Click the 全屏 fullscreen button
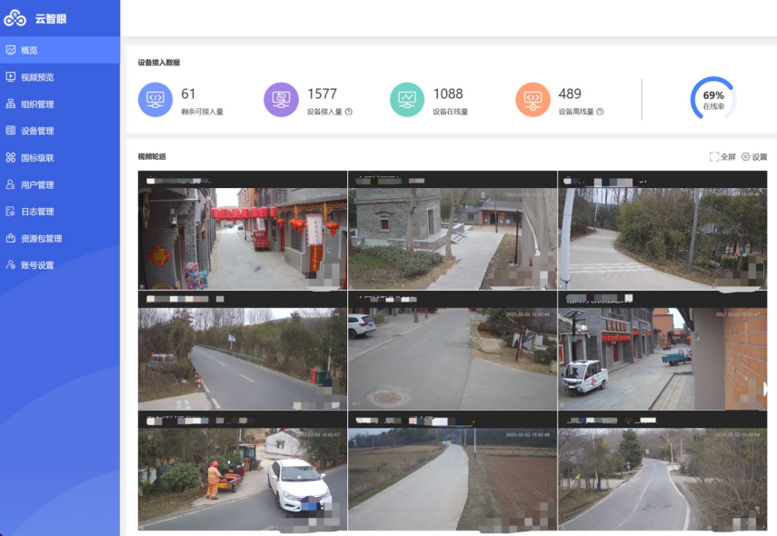This screenshot has height=536, width=777. 722,157
